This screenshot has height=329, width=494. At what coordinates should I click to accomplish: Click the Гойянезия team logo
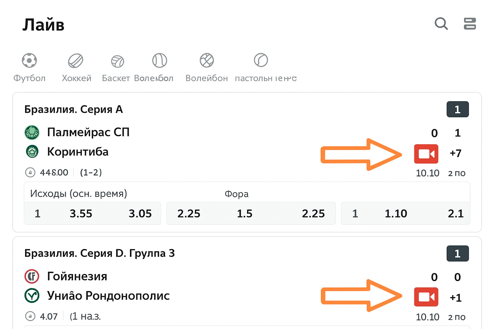pyautogui.click(x=32, y=276)
